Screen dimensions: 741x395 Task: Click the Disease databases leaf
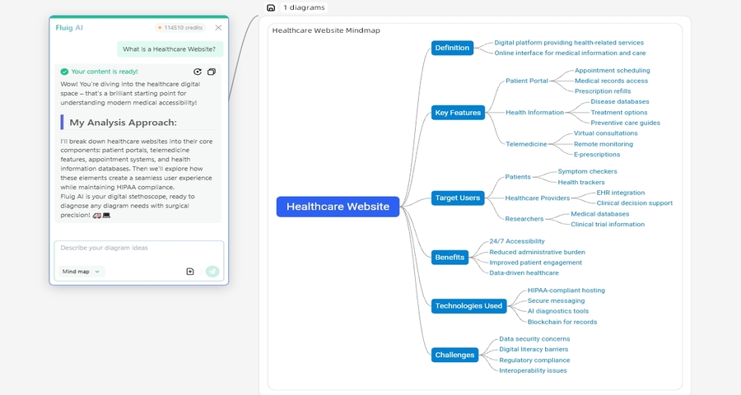click(619, 101)
